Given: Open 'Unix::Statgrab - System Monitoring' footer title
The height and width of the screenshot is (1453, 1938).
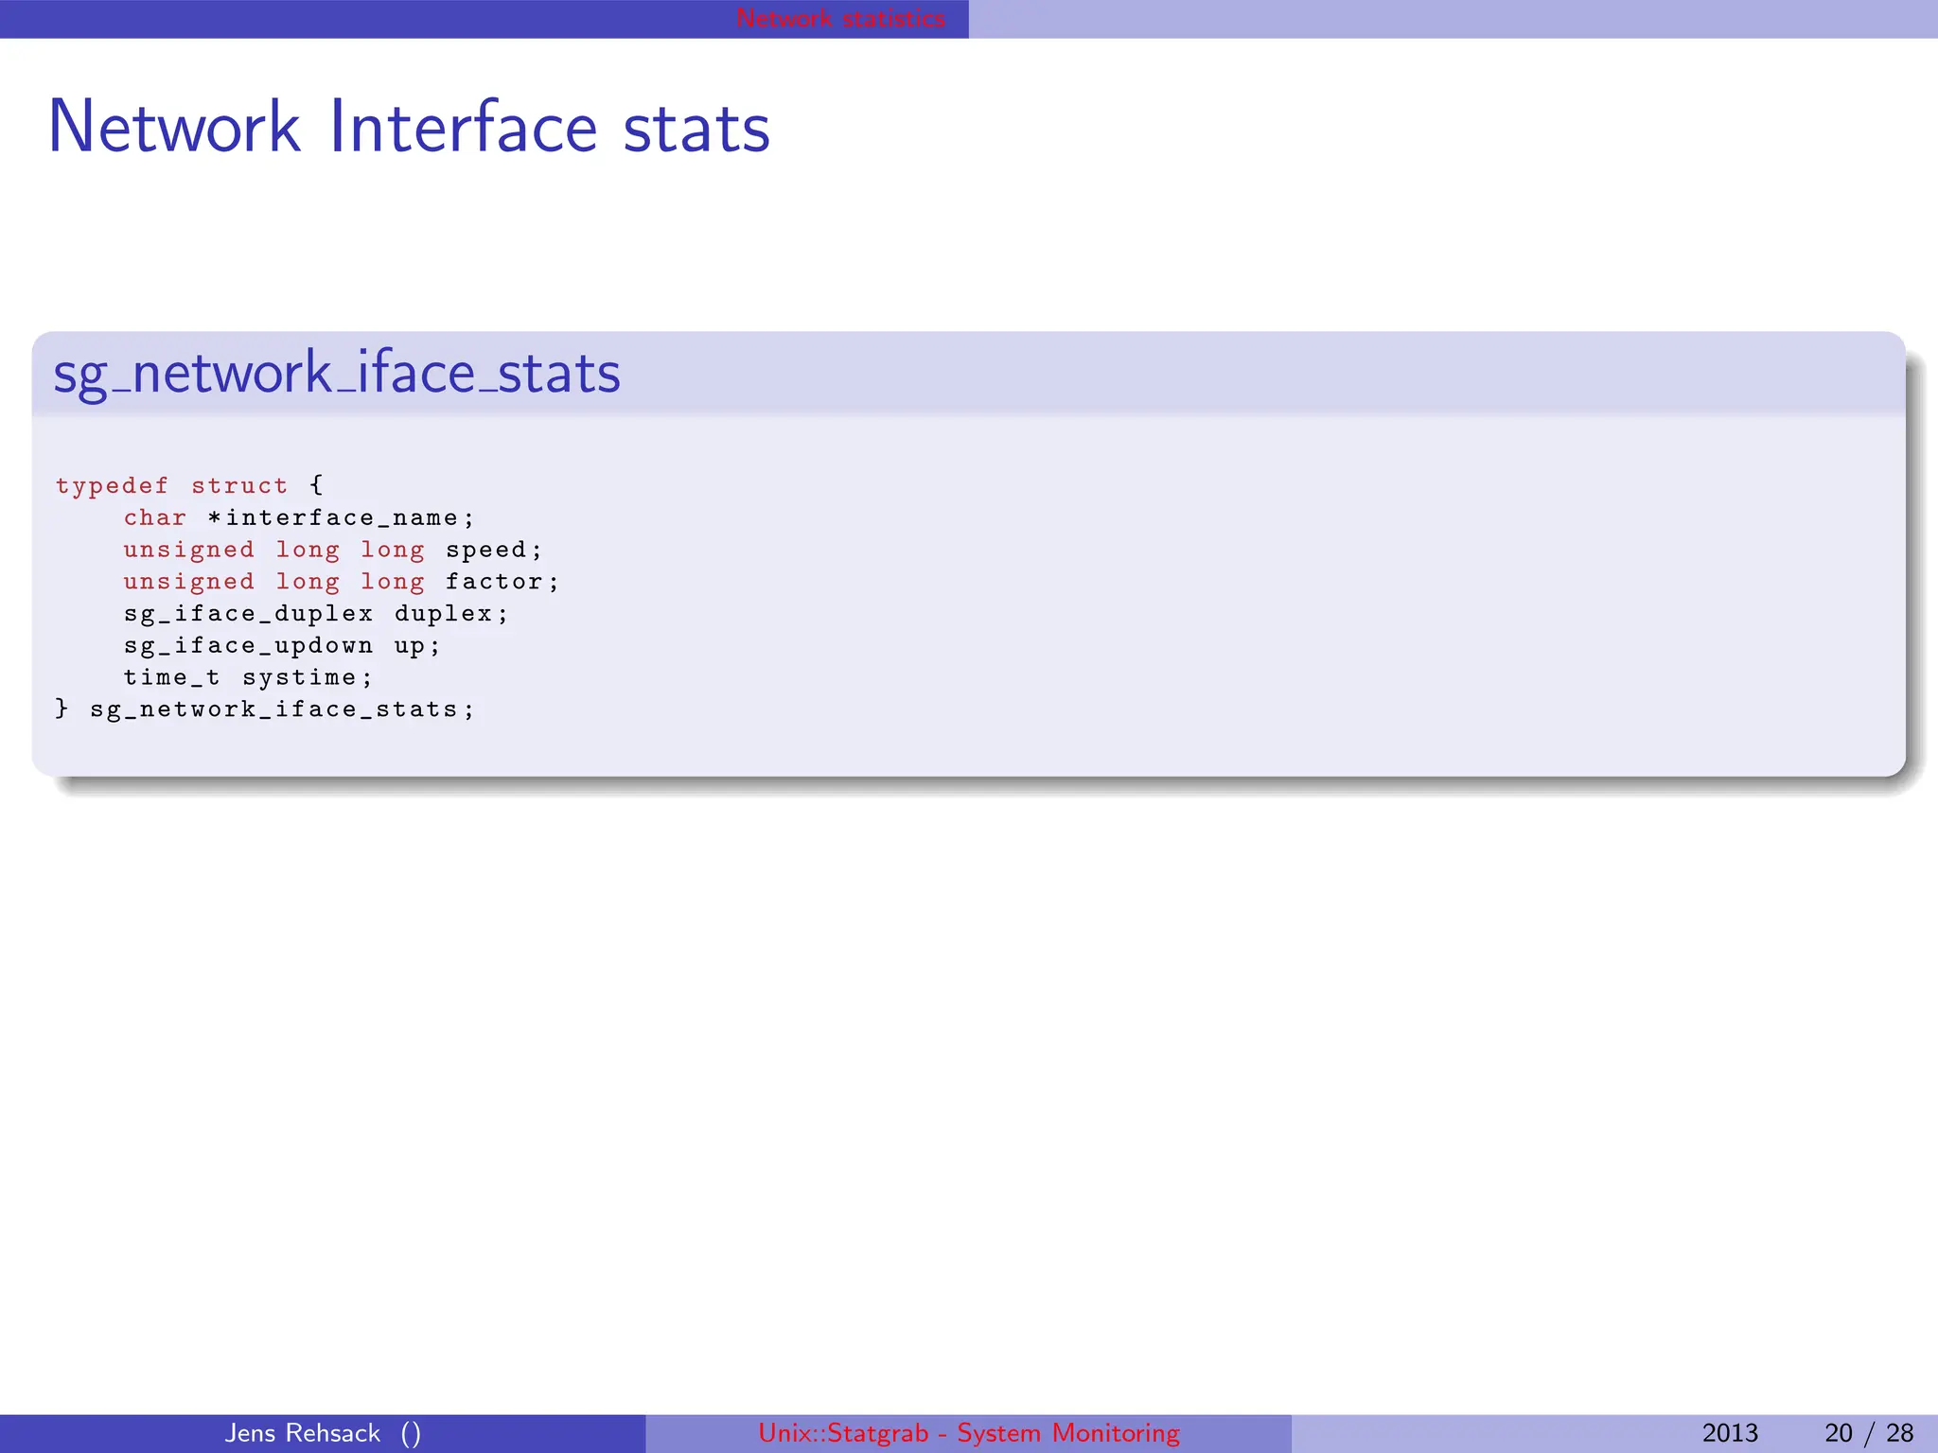Looking at the screenshot, I should point(969,1433).
